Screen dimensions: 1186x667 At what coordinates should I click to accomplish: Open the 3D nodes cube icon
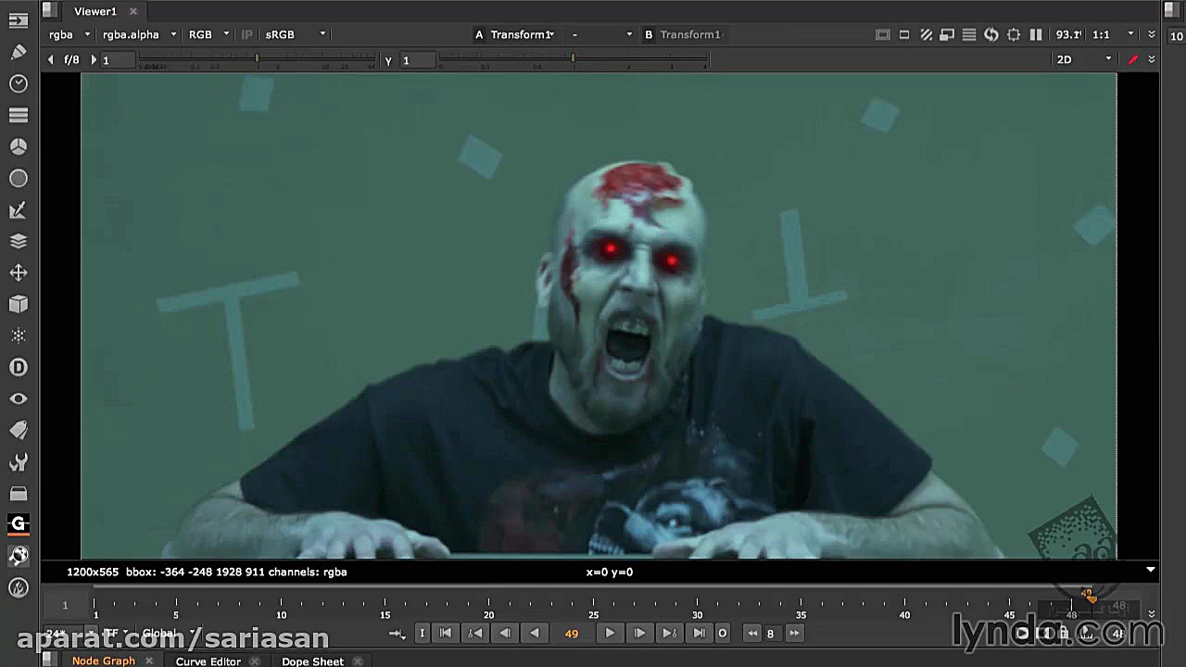coord(19,304)
